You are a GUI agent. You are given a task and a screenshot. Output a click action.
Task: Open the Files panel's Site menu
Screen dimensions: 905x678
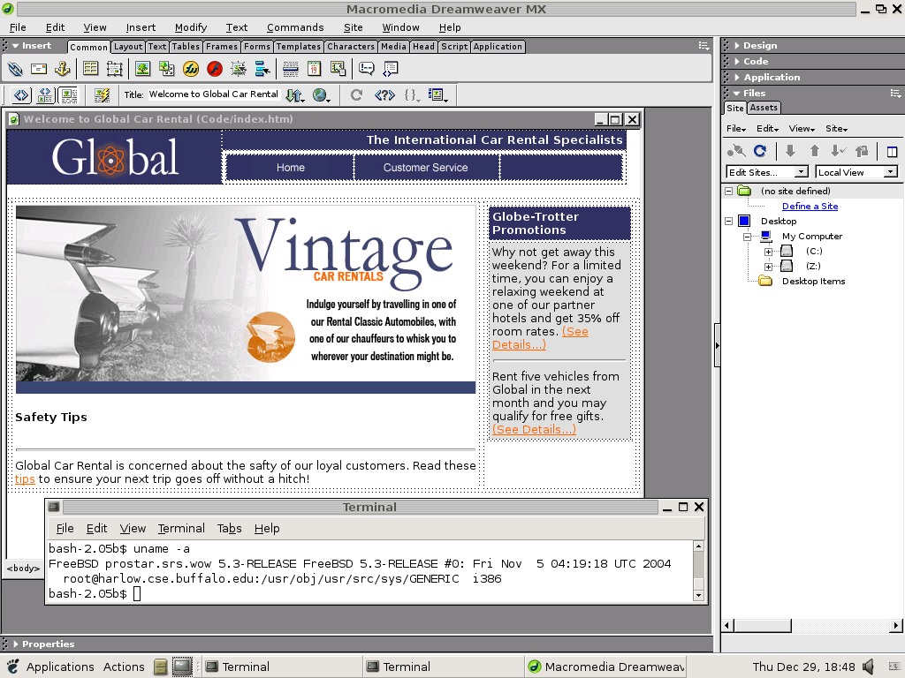tap(836, 129)
